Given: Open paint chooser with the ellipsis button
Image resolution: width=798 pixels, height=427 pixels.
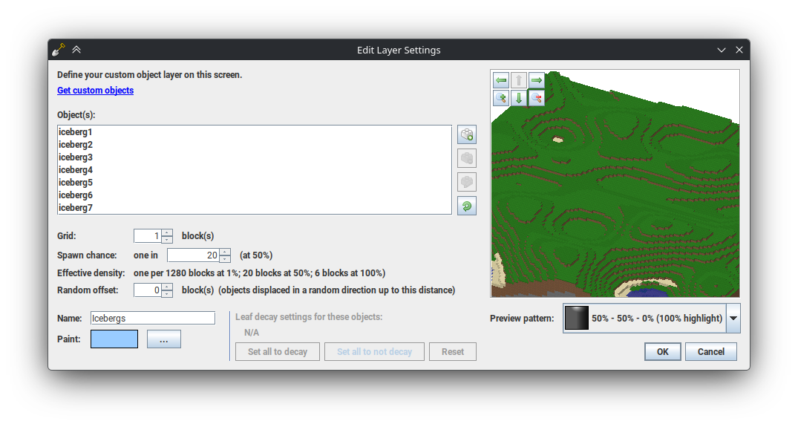Looking at the screenshot, I should tap(164, 339).
